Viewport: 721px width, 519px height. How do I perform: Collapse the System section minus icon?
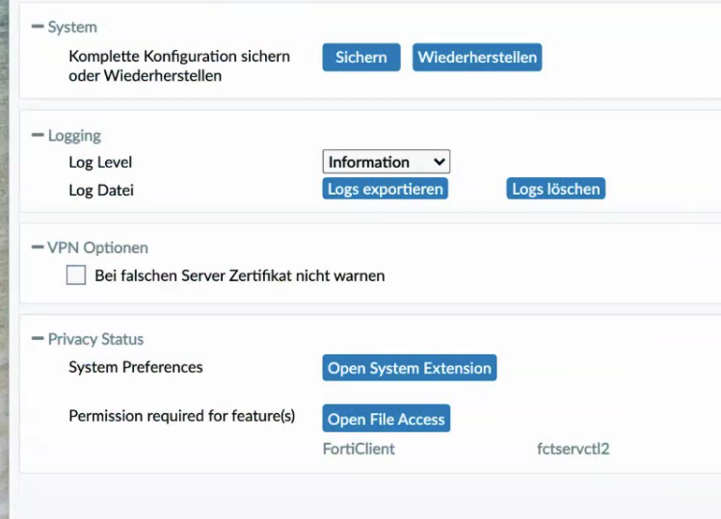tap(38, 27)
